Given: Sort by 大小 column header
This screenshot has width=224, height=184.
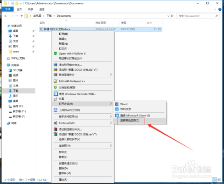Looking at the screenshot, I should pos(149,23).
